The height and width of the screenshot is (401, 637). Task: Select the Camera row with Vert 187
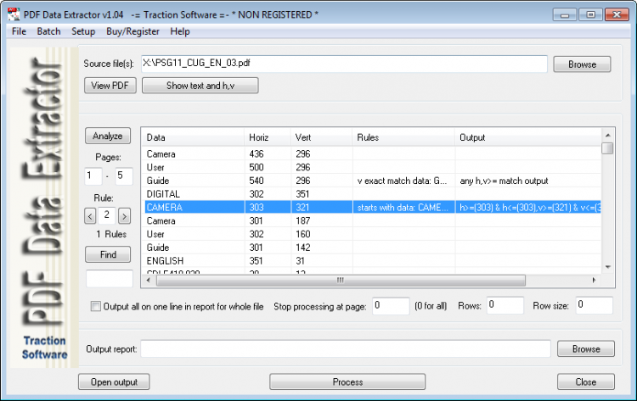click(x=372, y=220)
